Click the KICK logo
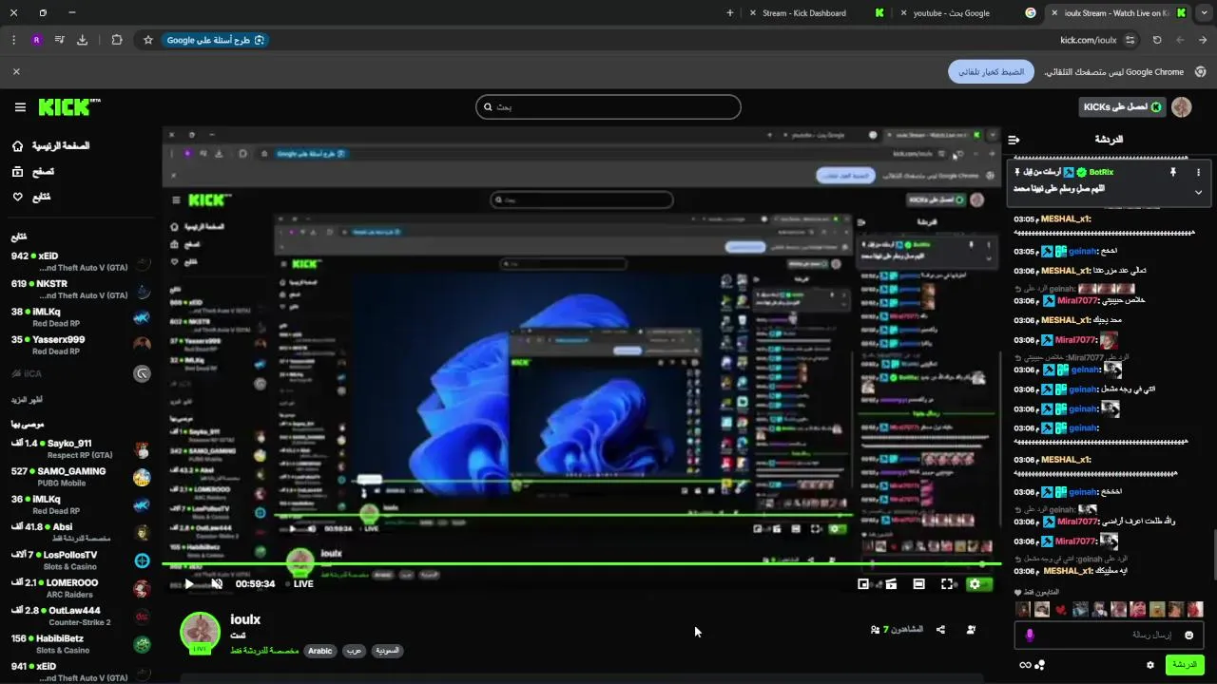 [x=69, y=107]
